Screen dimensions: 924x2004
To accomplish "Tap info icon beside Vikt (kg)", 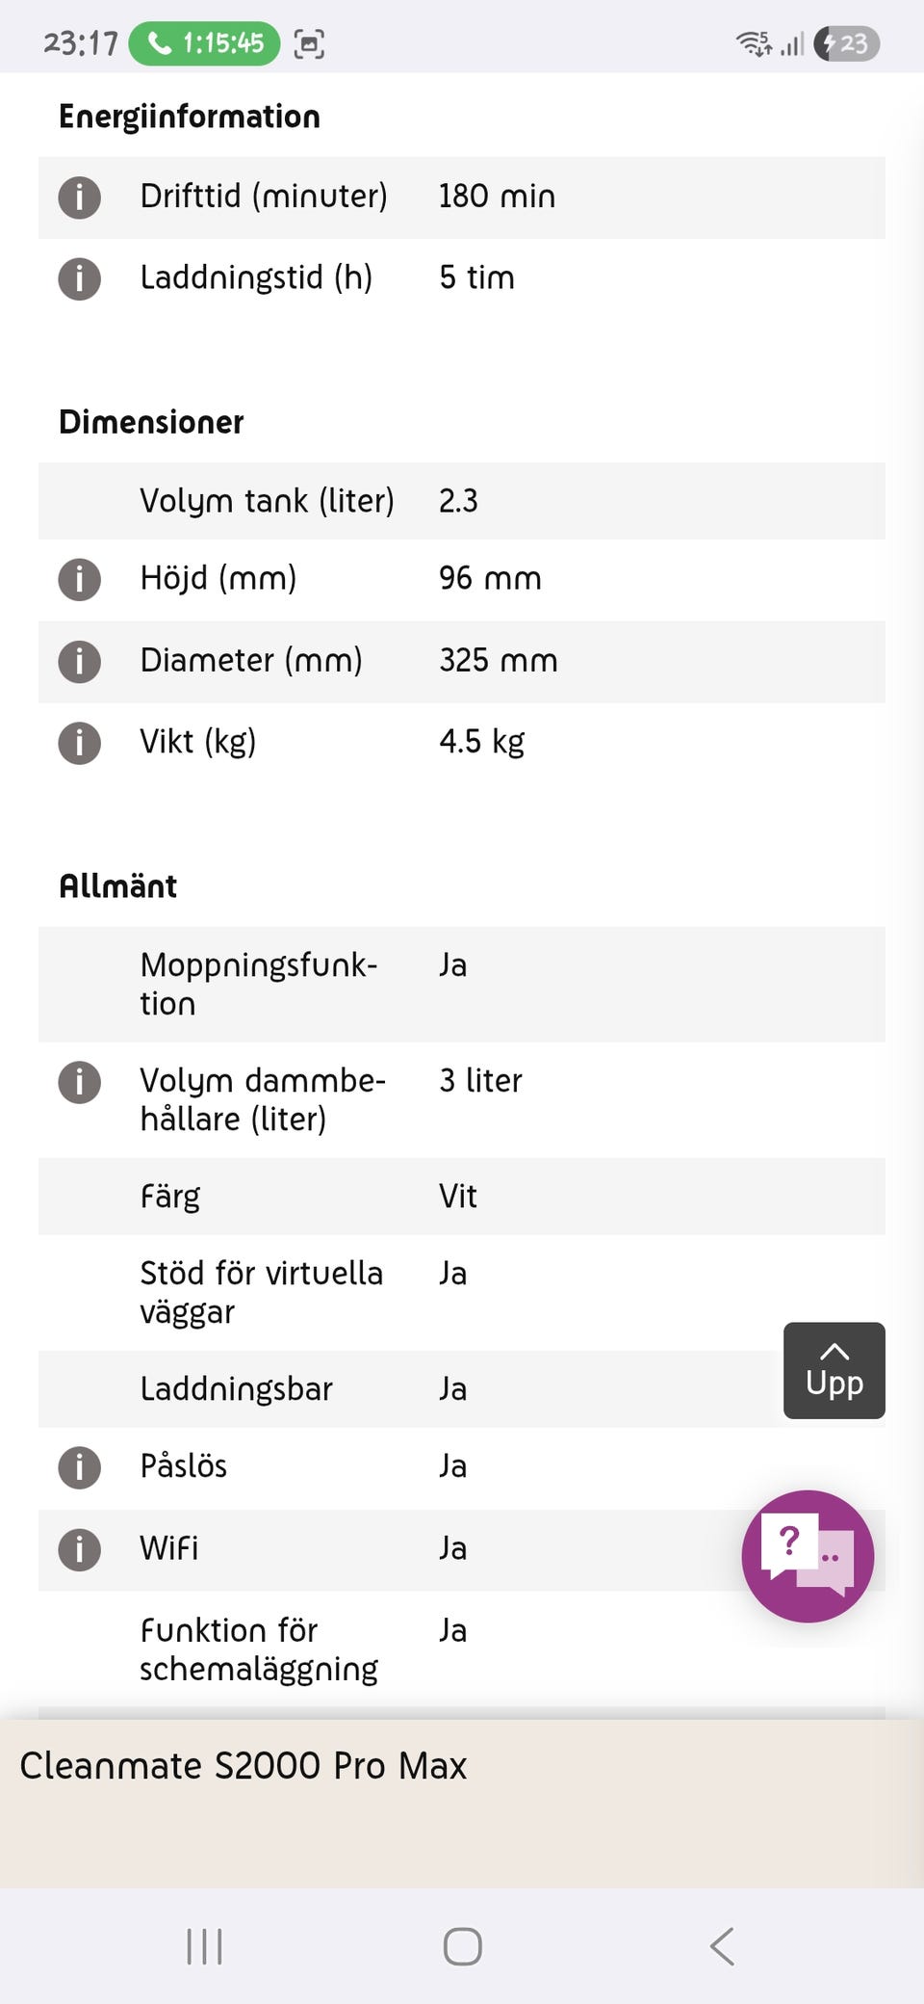I will click(80, 743).
